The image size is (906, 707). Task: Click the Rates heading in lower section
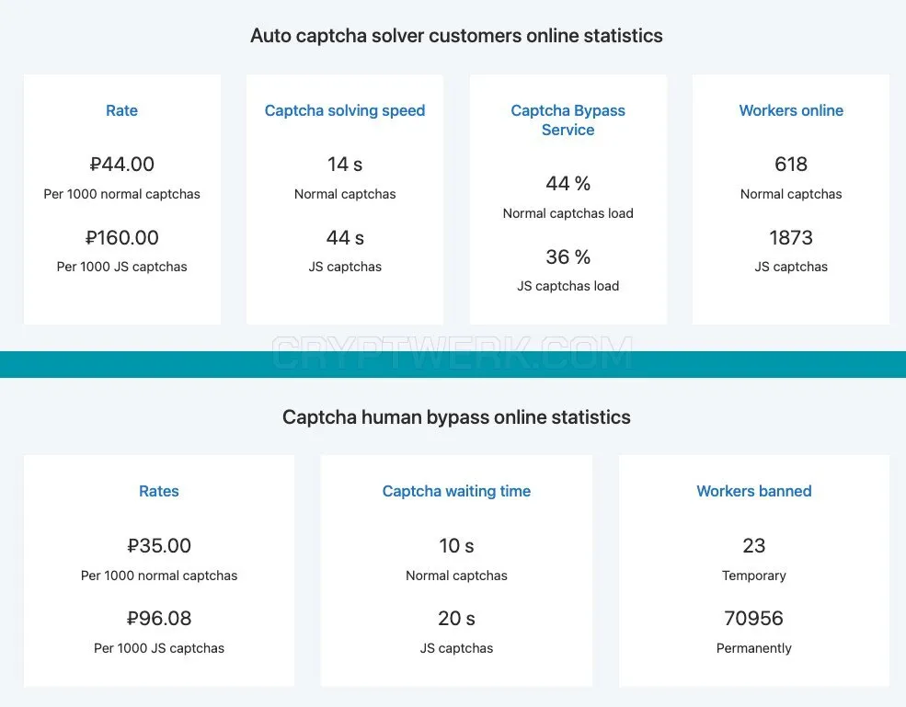[159, 491]
